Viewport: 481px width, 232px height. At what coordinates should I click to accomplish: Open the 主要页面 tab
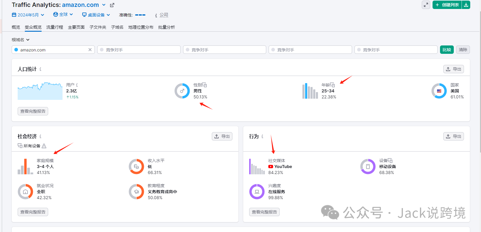point(76,27)
